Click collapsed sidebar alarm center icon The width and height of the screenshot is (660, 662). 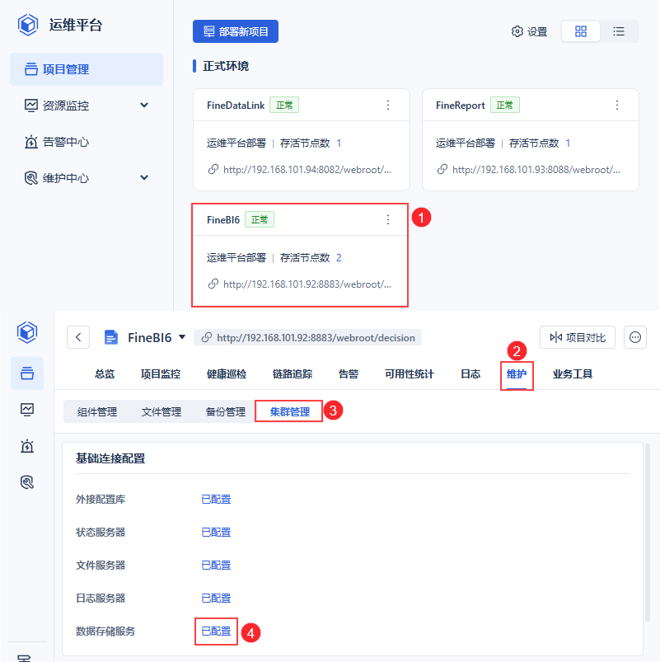(27, 446)
